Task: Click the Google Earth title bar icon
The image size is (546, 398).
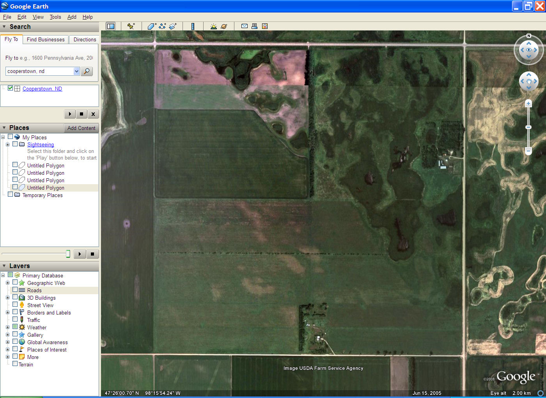Action: pos(5,6)
